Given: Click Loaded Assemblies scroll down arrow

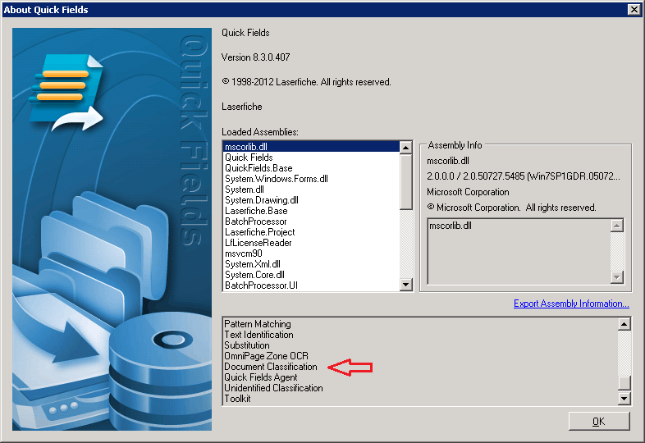Looking at the screenshot, I should (406, 284).
